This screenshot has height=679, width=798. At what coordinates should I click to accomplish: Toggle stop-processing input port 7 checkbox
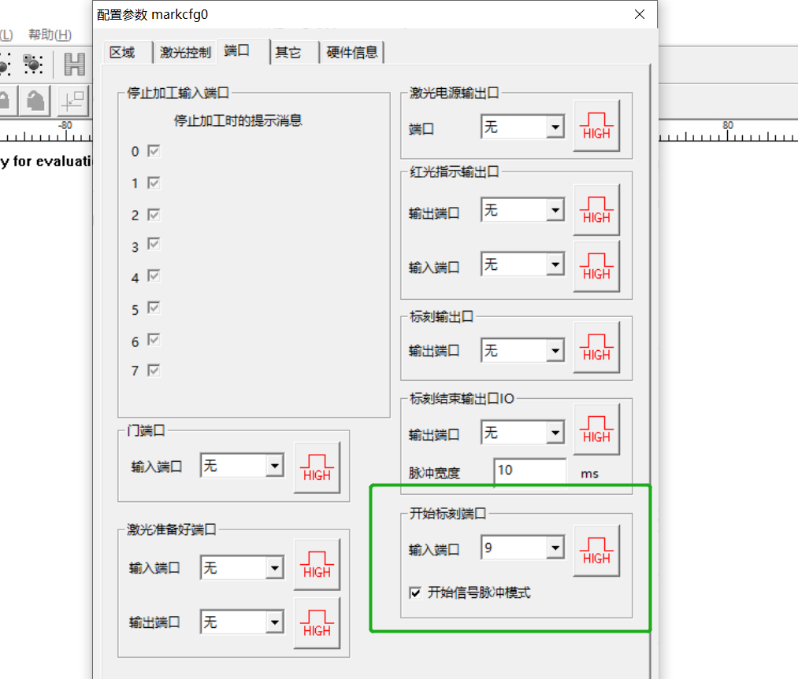[x=154, y=371]
